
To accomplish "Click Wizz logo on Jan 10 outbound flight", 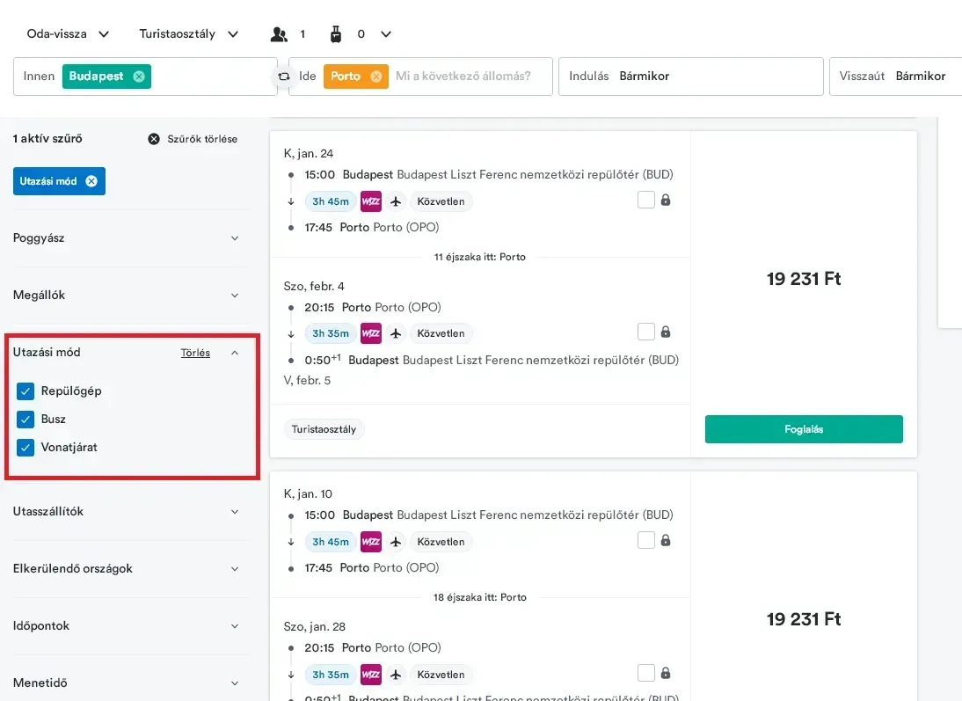I will [x=371, y=542].
